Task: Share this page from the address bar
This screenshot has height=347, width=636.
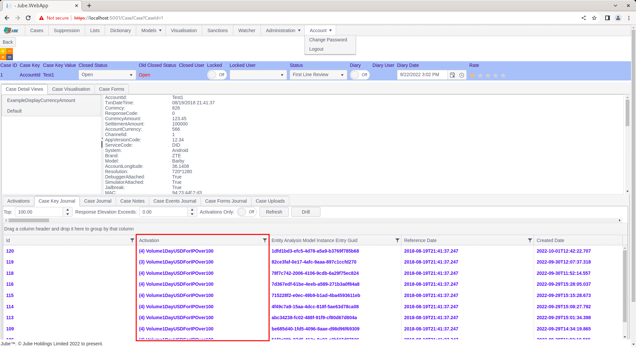Action: (x=584, y=18)
